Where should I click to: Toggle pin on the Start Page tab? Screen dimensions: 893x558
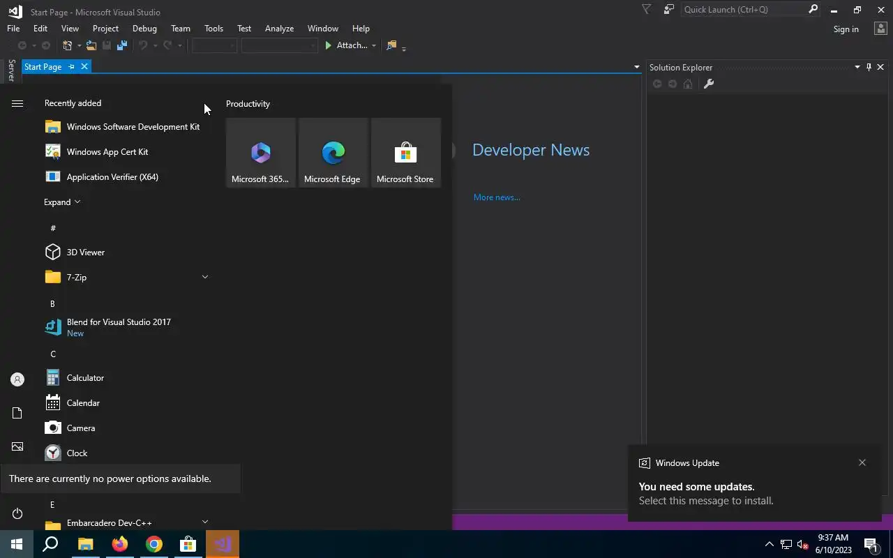click(x=71, y=67)
